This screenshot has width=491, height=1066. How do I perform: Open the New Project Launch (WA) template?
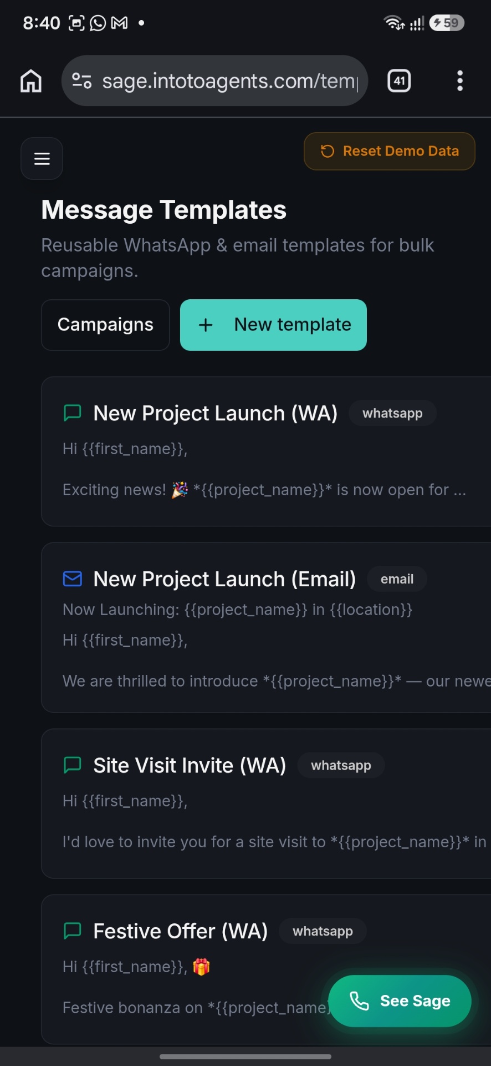[266, 451]
